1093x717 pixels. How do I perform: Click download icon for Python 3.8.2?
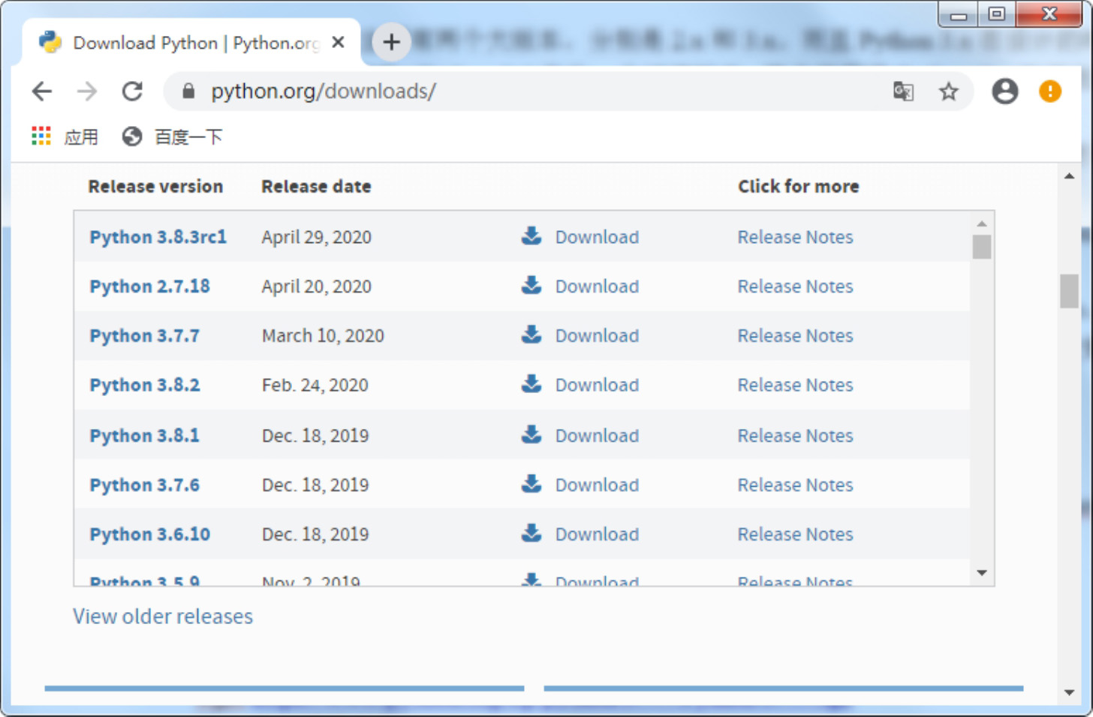point(531,383)
